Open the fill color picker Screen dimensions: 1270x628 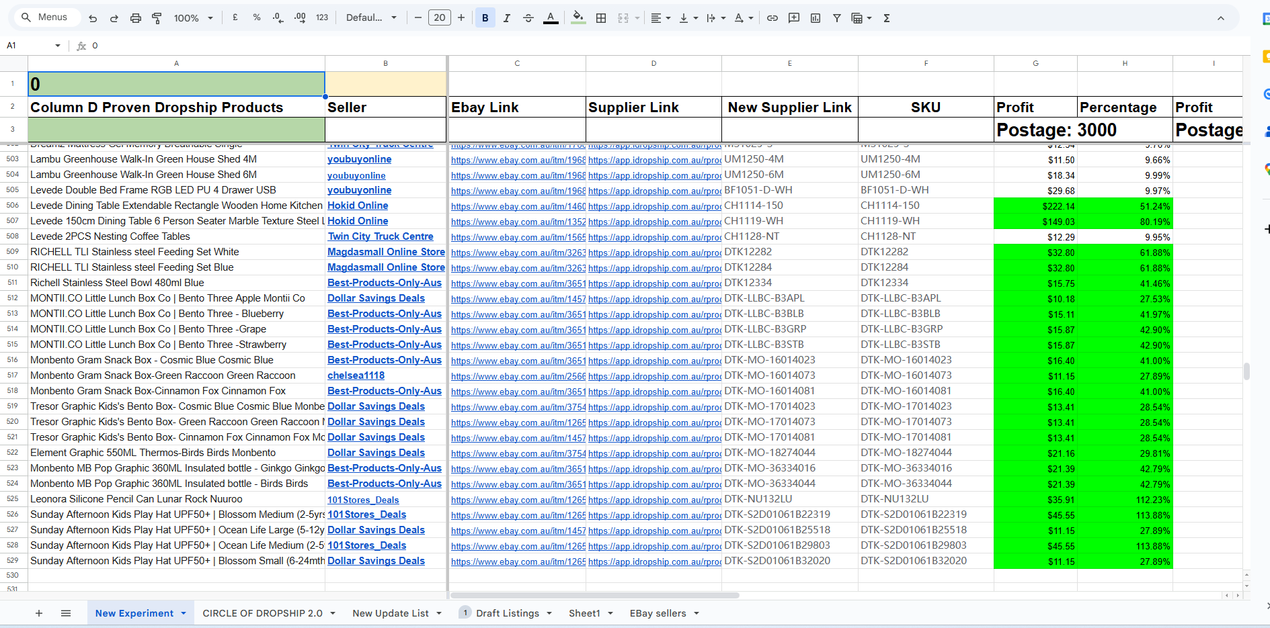[578, 18]
